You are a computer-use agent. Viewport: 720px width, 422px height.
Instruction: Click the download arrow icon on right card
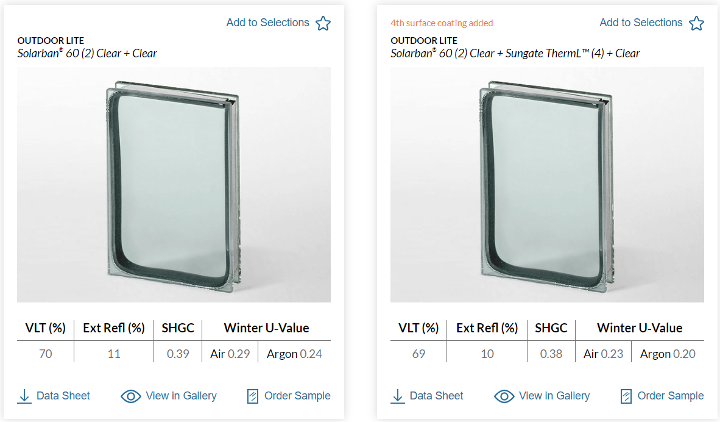(x=398, y=396)
